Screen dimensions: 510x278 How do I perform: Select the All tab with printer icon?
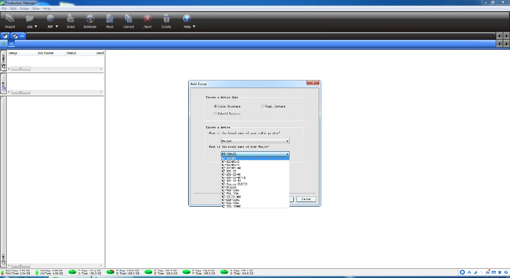(18, 36)
